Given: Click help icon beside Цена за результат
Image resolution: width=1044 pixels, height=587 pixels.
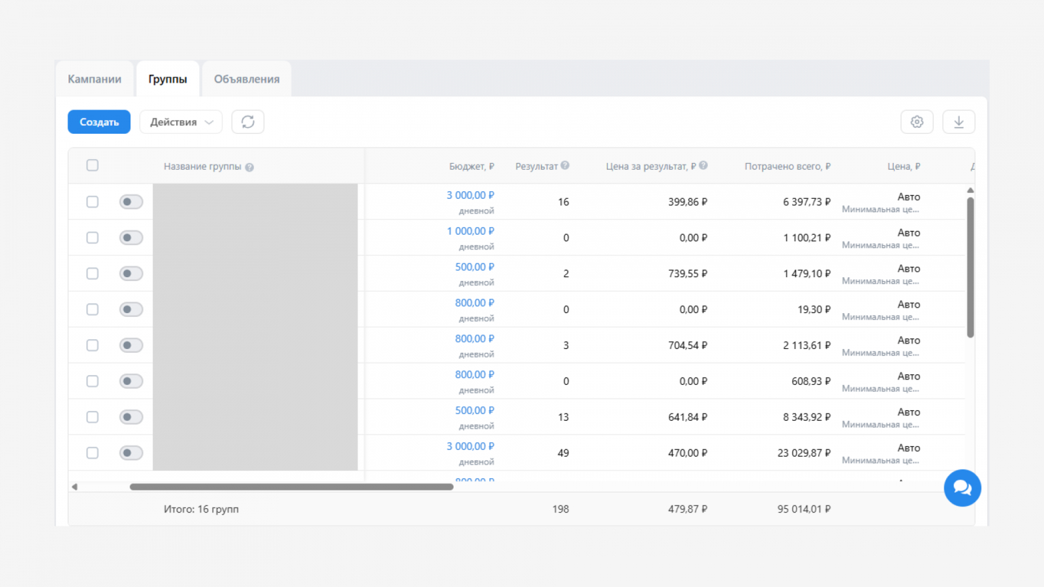Looking at the screenshot, I should [x=703, y=166].
